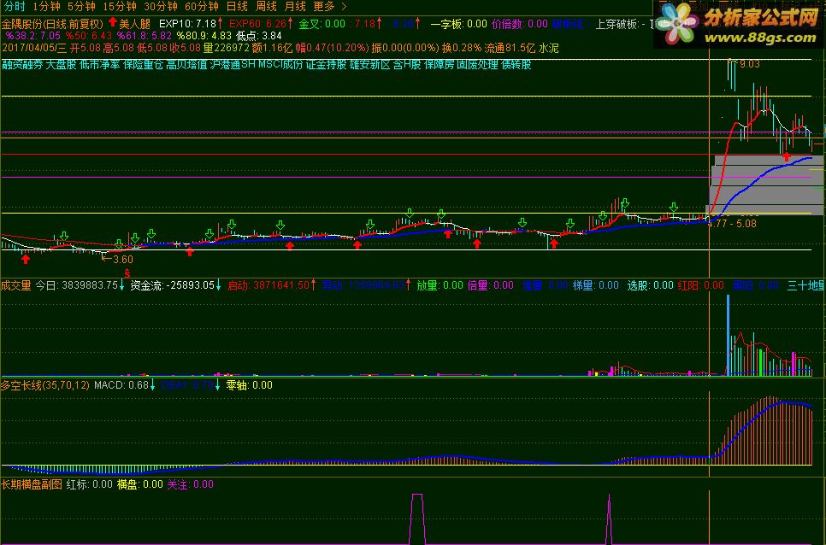Open the 雄安新区 concept tag

[370, 65]
